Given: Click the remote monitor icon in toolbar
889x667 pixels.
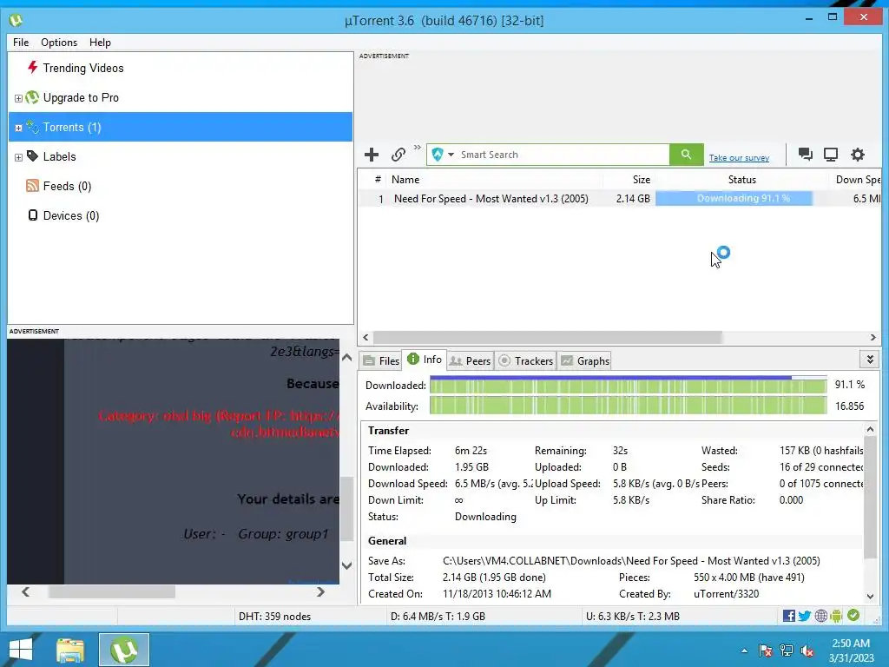Looking at the screenshot, I should click(x=831, y=155).
